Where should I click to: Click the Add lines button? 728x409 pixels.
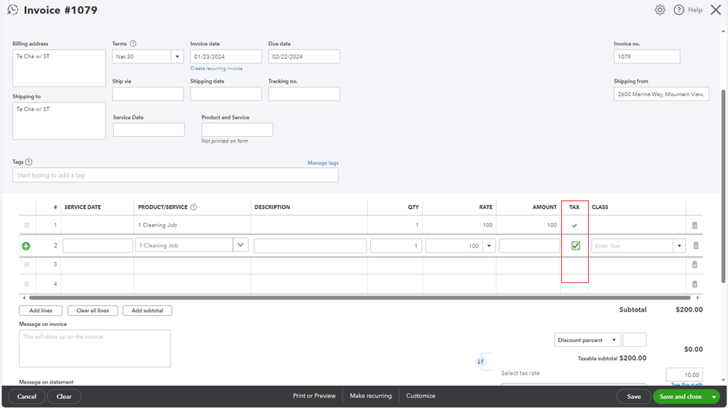click(41, 311)
